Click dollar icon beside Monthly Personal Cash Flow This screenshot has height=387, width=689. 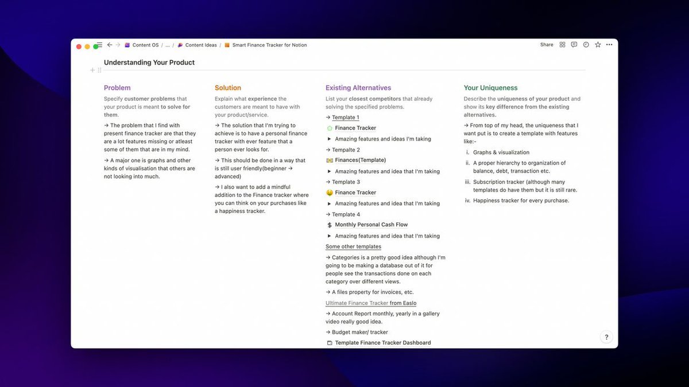(330, 225)
